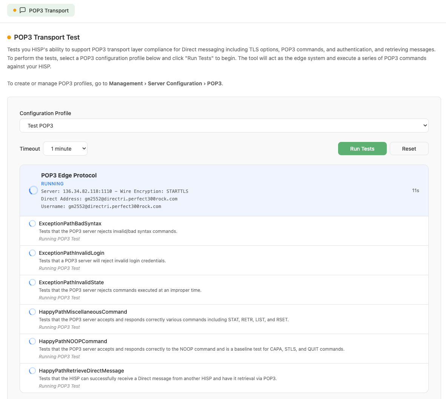The height and width of the screenshot is (399, 446).
Task: Click the Direct Address line
Action: pos(109,199)
